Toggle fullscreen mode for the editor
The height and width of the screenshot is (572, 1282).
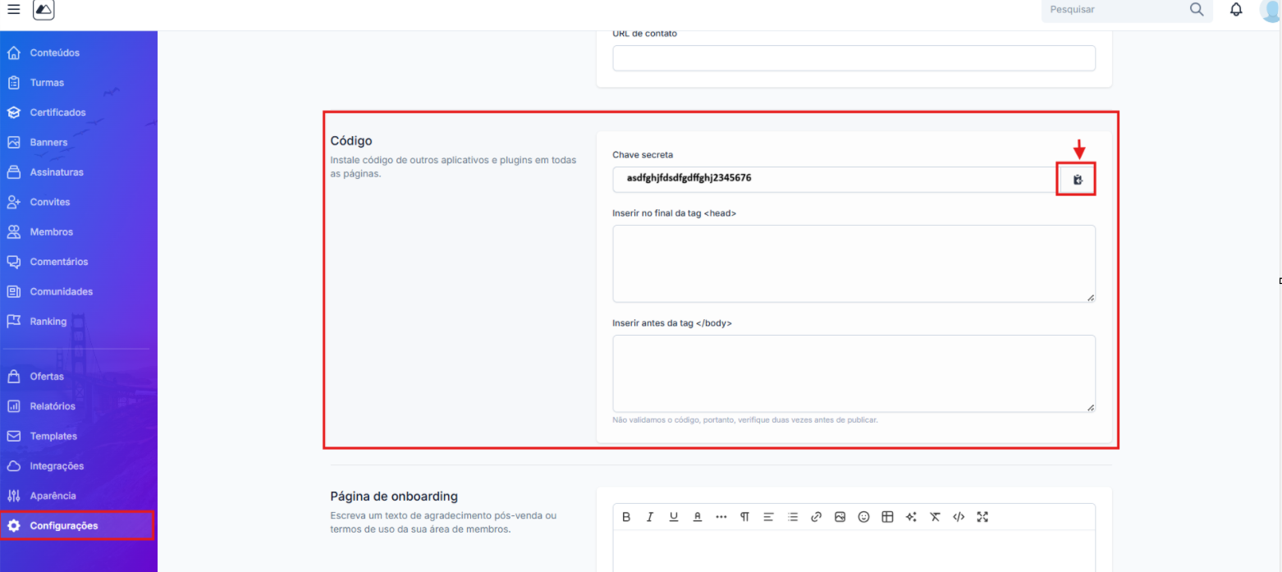click(982, 517)
